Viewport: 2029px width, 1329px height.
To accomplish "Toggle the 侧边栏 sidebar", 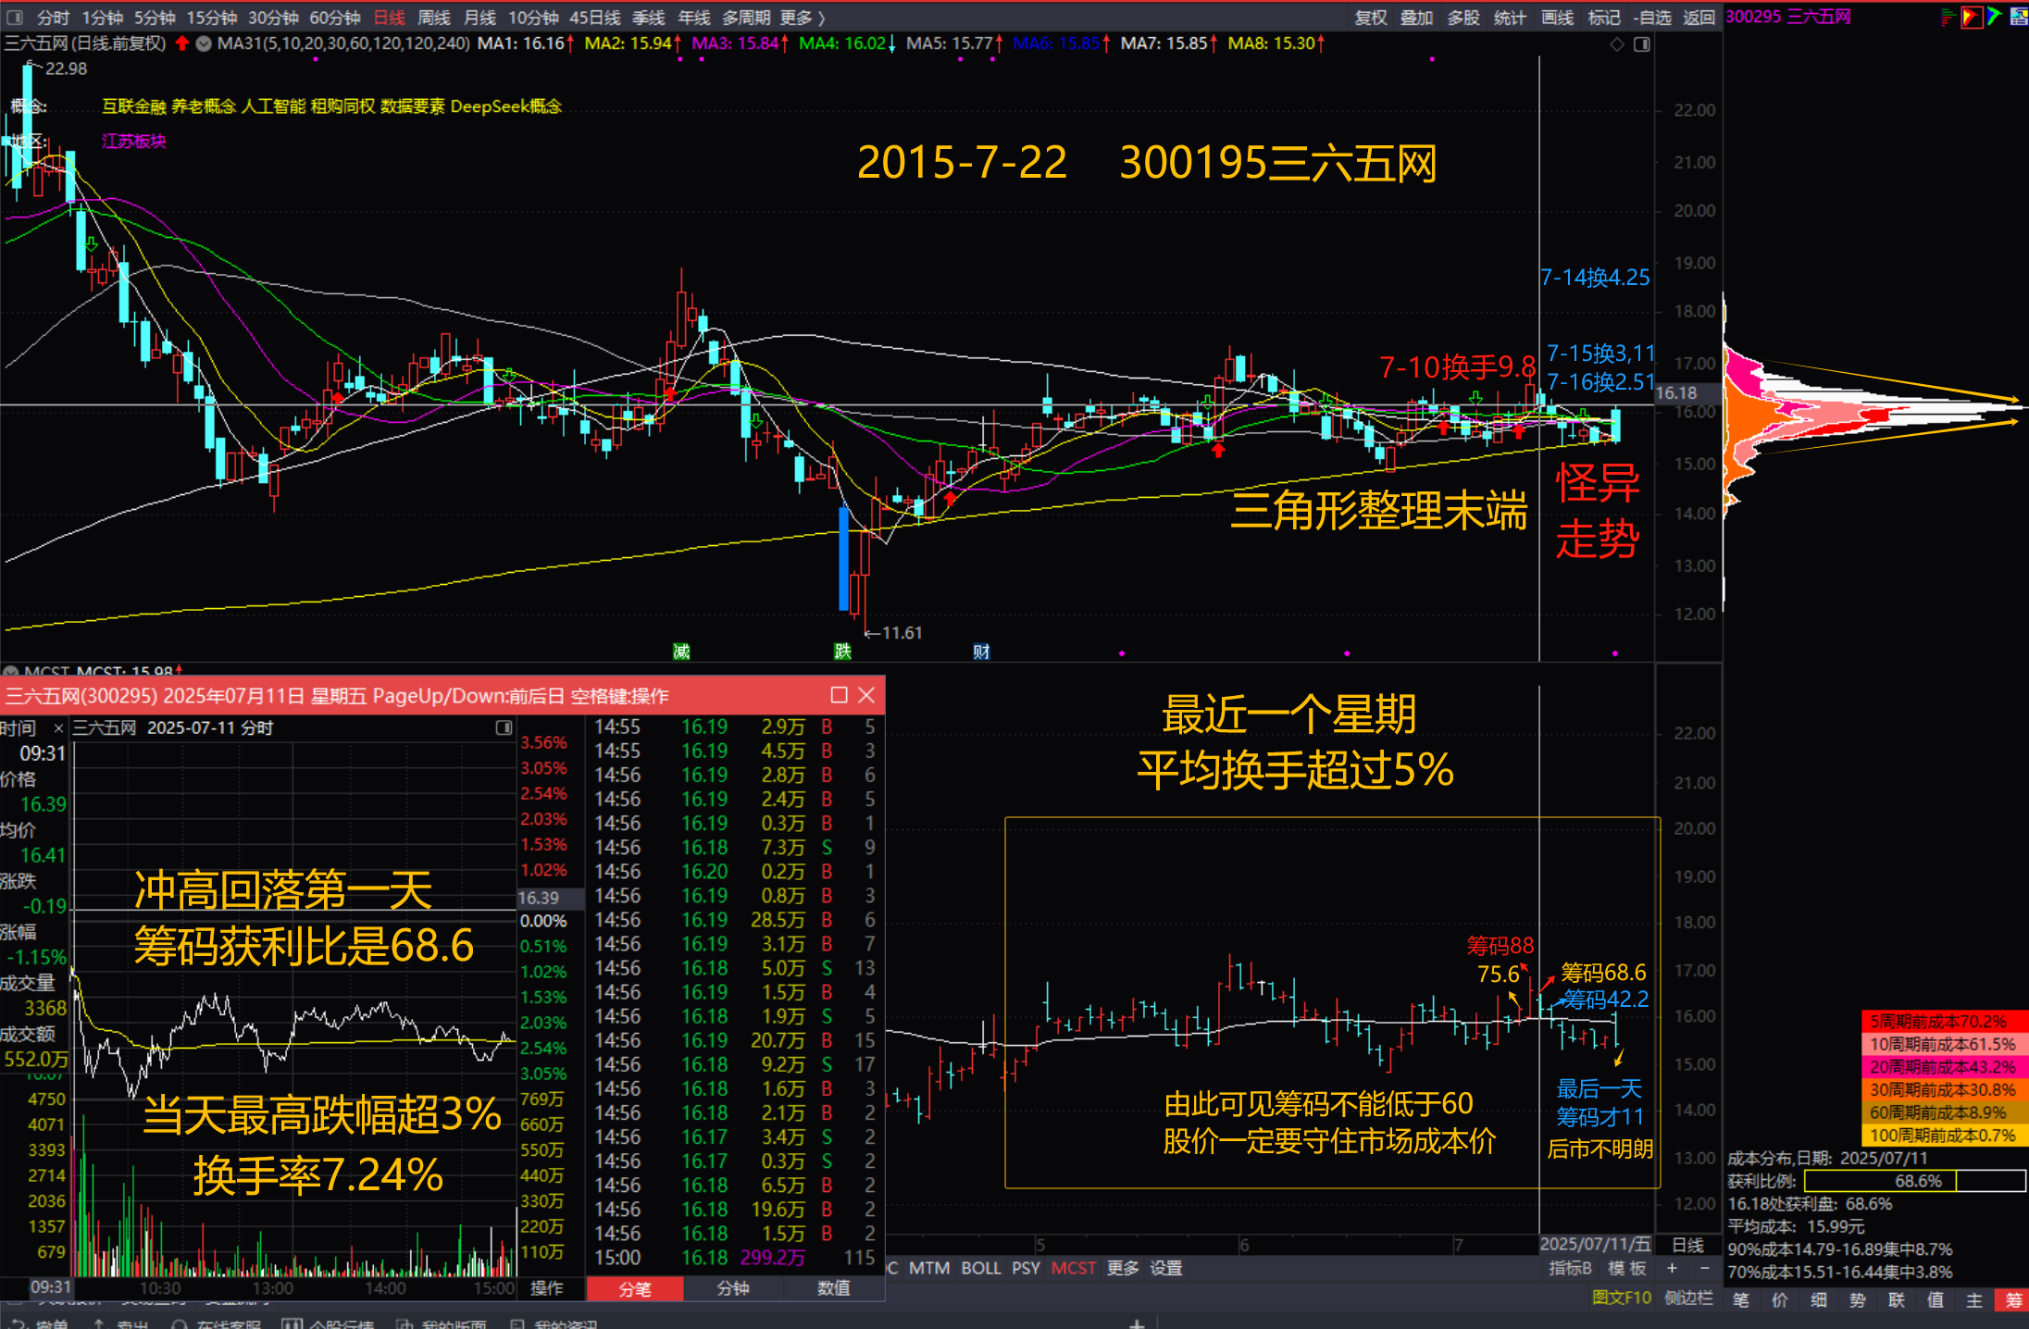I will (1688, 1298).
